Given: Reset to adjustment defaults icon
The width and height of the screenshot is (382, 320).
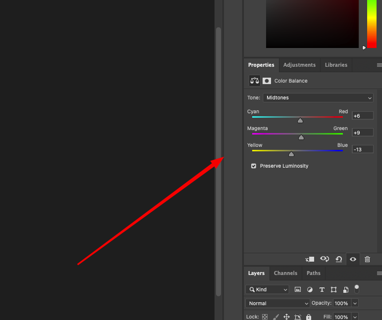Looking at the screenshot, I should coord(338,260).
